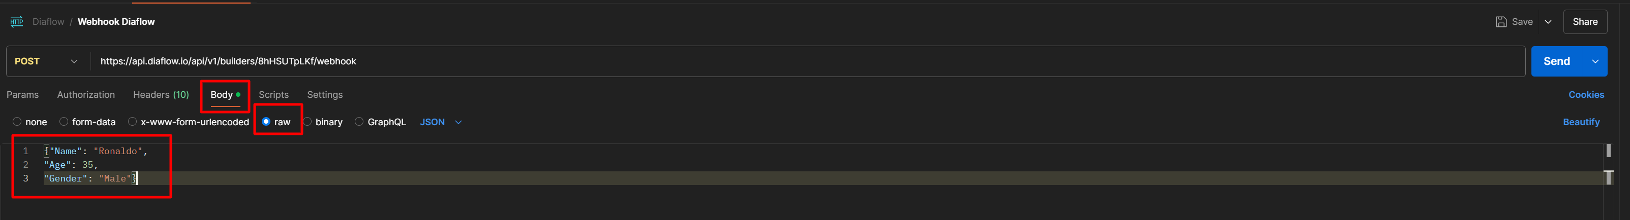This screenshot has height=220, width=1630.
Task: Open the JSON format dropdown
Action: pyautogui.click(x=441, y=122)
